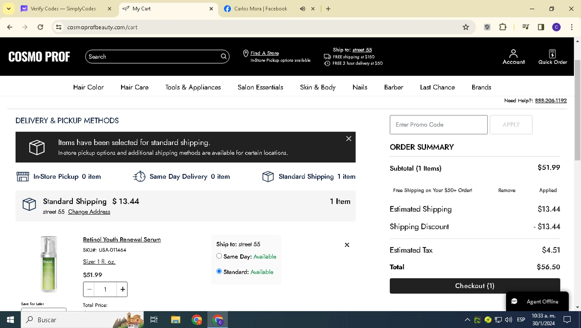Click the APPLY promo button

pos(511,125)
